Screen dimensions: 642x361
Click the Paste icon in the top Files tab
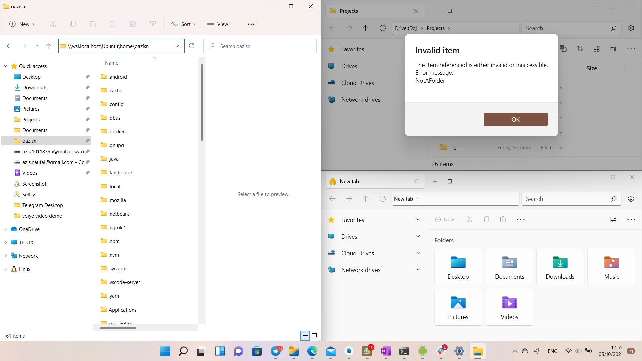pos(93,24)
